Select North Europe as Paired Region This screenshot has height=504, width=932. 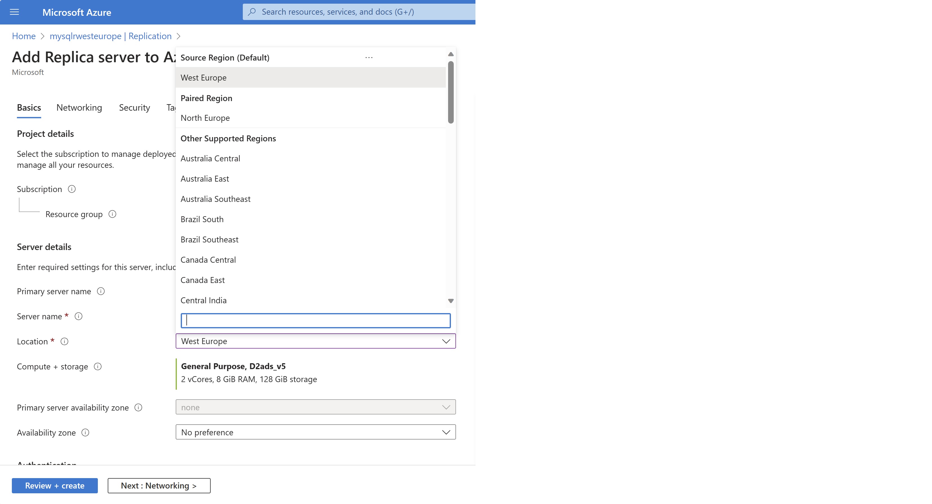205,117
